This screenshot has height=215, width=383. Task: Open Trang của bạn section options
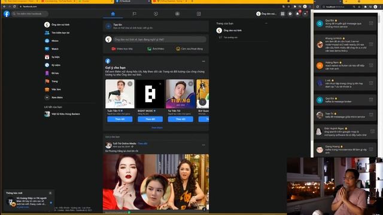(x=266, y=23)
